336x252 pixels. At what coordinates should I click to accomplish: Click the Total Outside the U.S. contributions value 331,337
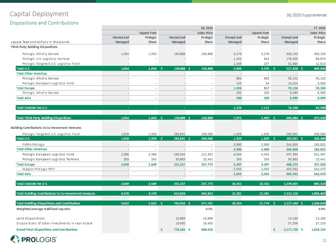coord(179,184)
